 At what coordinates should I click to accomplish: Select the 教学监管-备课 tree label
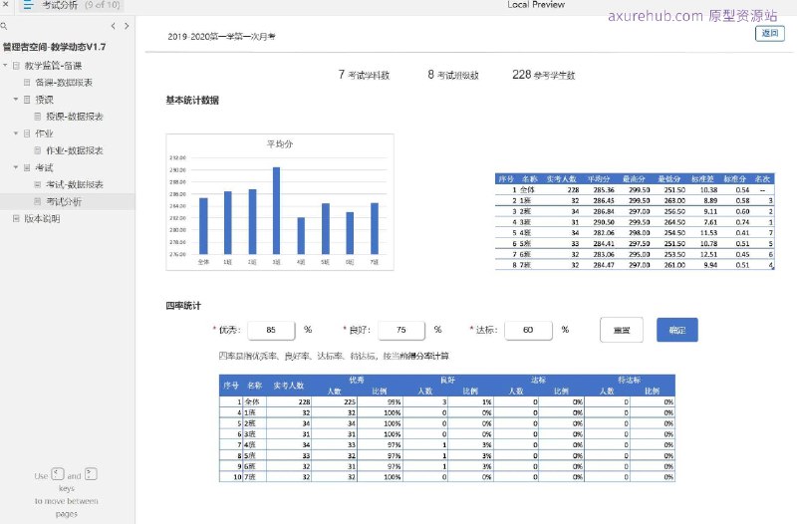pos(54,66)
